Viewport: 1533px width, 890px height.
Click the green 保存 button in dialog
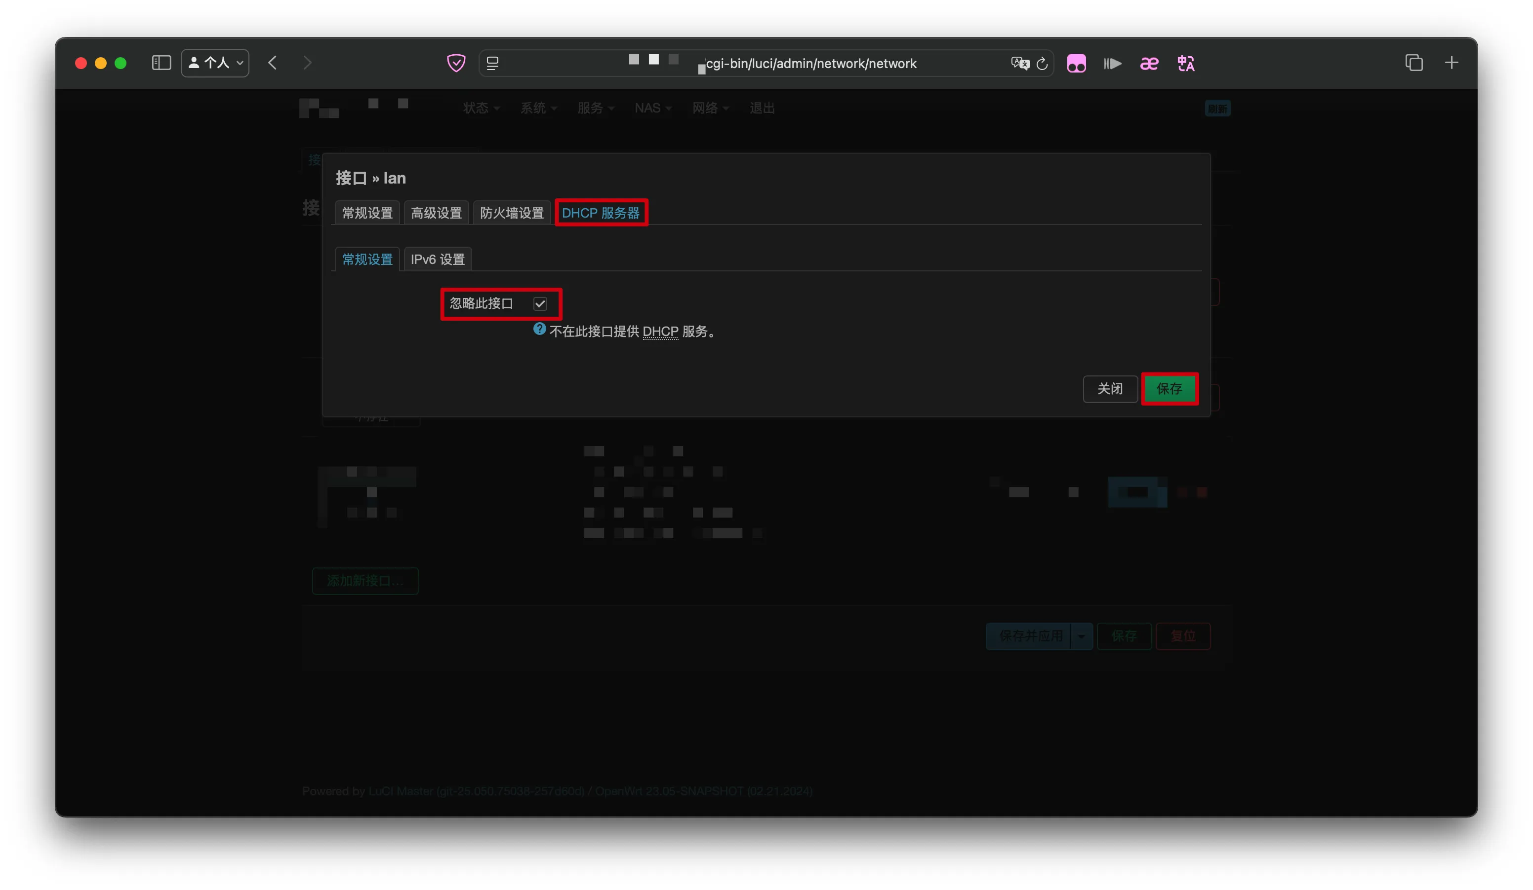pyautogui.click(x=1169, y=389)
